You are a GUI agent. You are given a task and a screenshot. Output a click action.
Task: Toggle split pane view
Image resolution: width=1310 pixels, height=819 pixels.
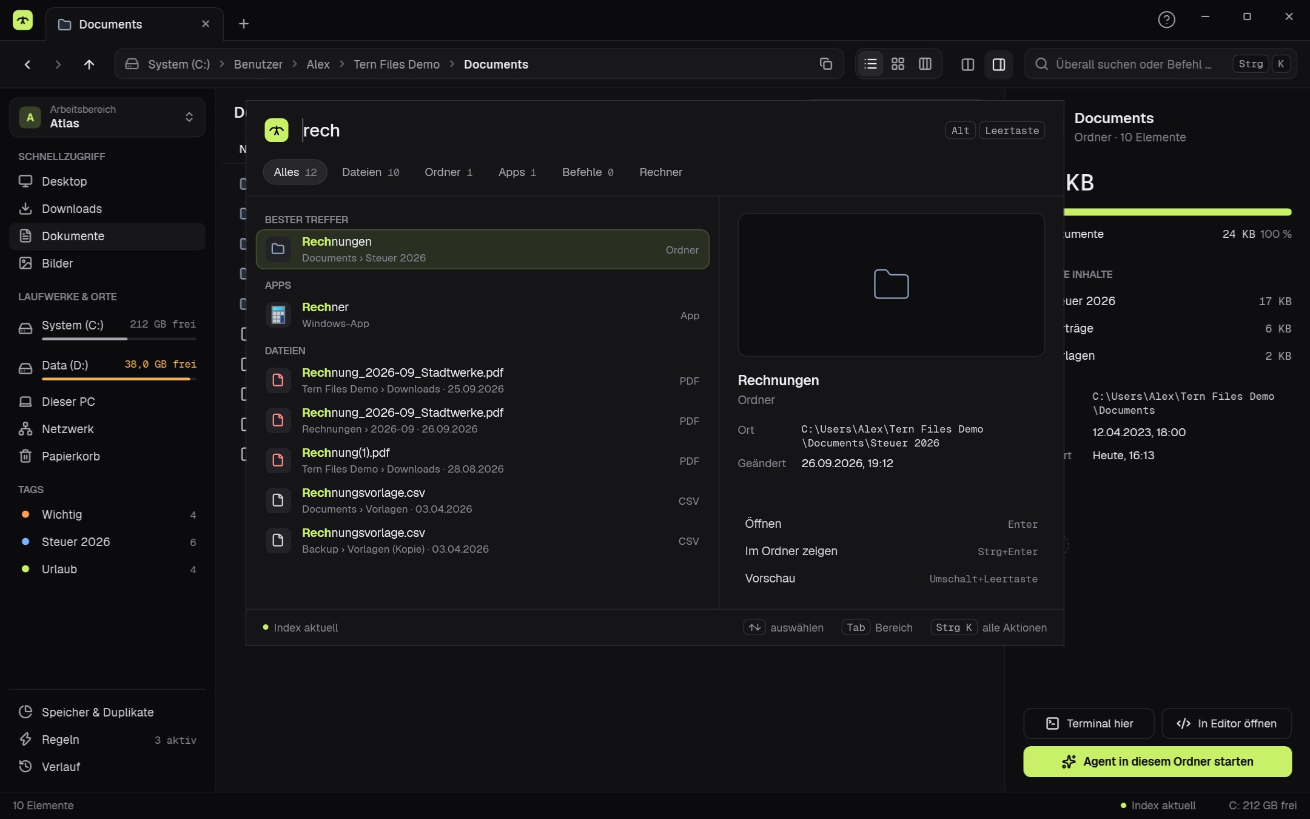pos(968,64)
